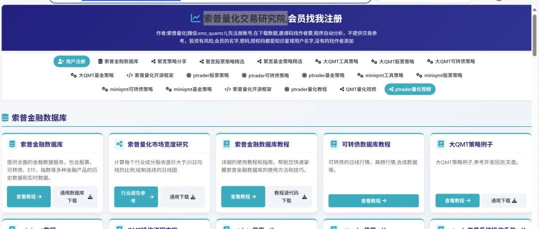Click share icon in 索普量化市场宽度研究 card
The width and height of the screenshot is (539, 229).
coord(119,144)
